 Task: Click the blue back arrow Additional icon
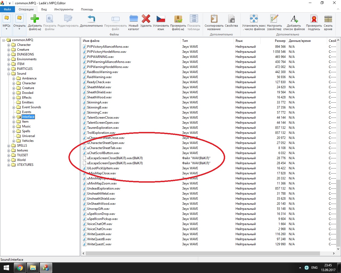(x=91, y=19)
